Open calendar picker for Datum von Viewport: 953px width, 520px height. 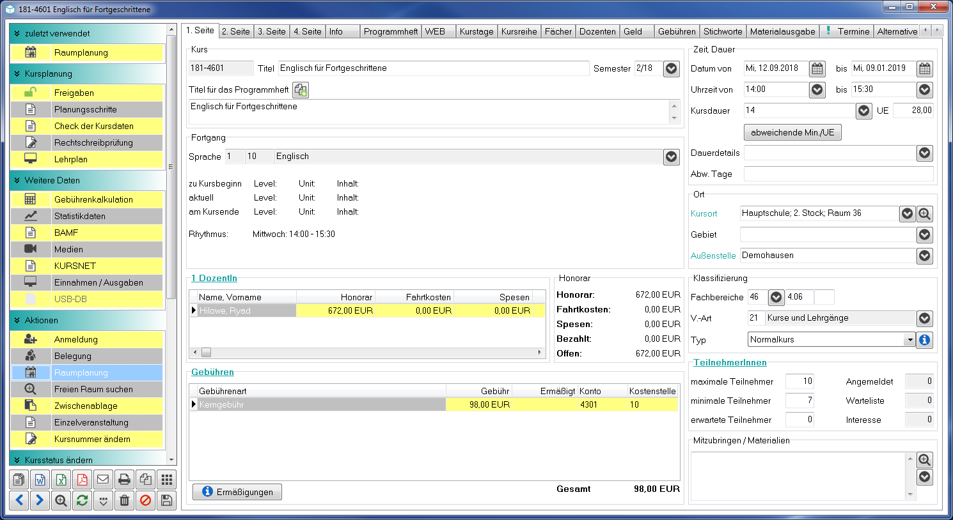[817, 68]
